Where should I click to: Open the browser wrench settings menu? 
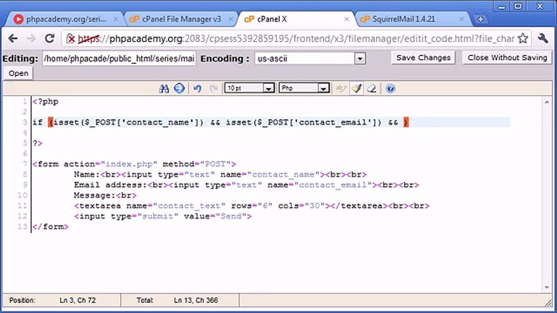click(x=543, y=38)
